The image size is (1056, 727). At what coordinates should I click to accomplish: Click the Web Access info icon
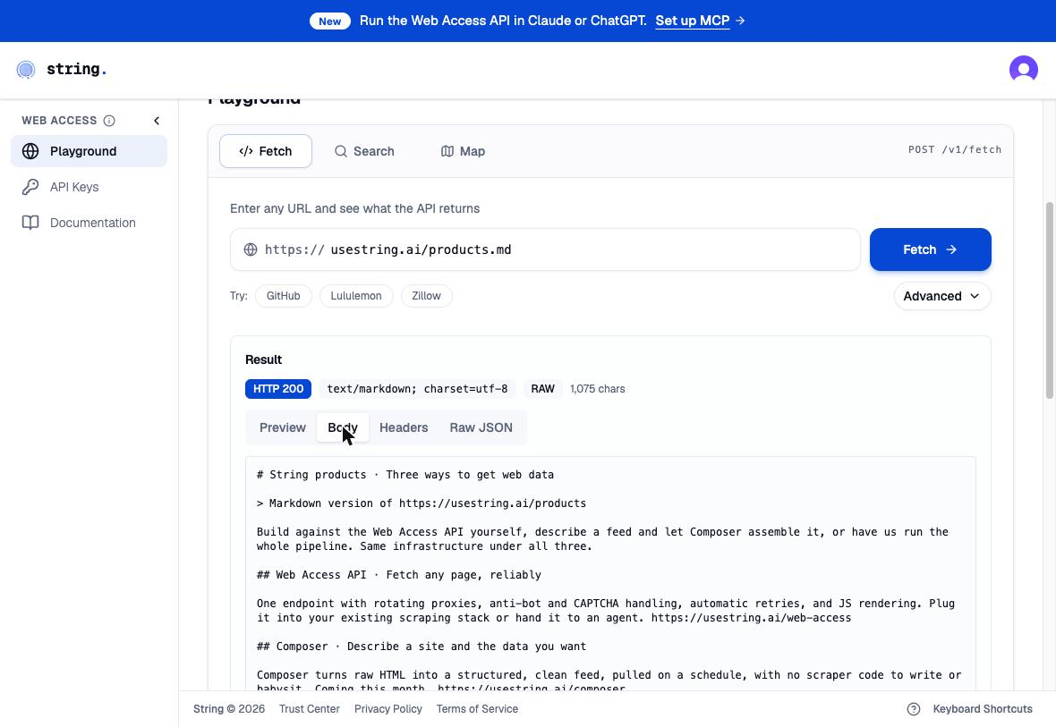click(109, 121)
